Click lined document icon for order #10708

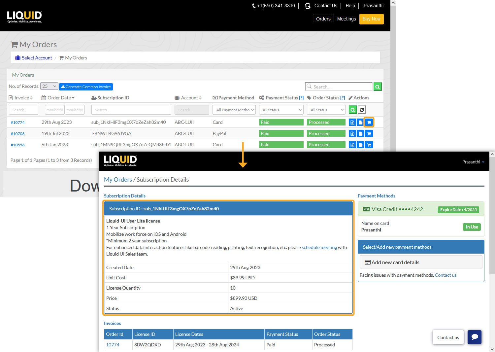coord(352,133)
